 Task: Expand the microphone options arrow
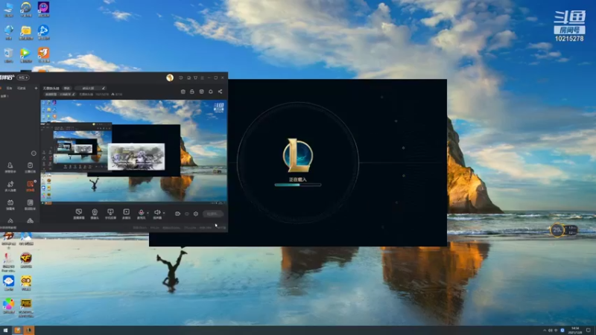pos(148,213)
